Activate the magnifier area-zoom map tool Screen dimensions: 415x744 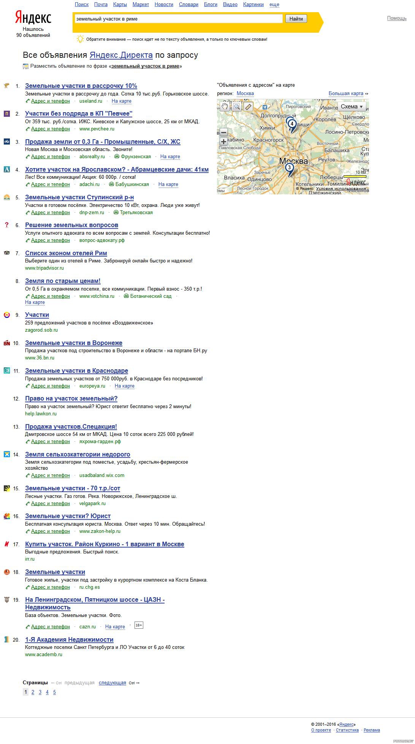click(x=237, y=107)
